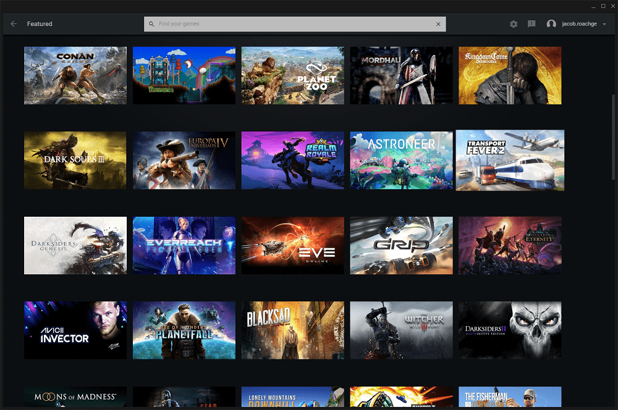The width and height of the screenshot is (618, 410).
Task: Minimize the application window
Action: tap(593, 6)
